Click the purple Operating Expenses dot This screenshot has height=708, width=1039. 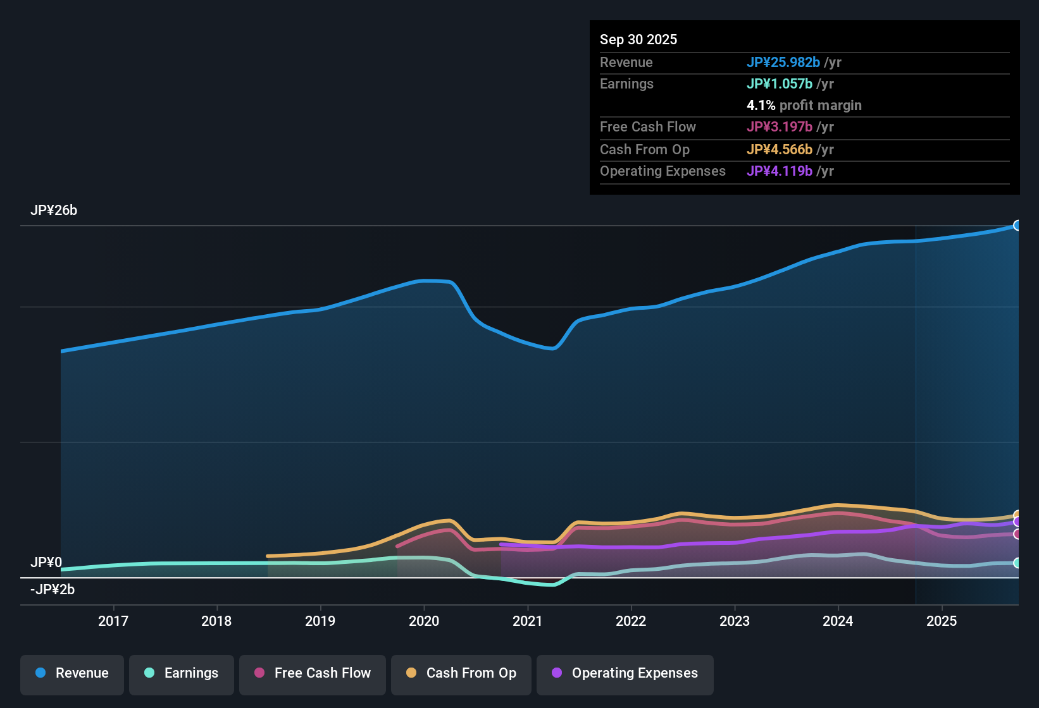[x=556, y=673]
